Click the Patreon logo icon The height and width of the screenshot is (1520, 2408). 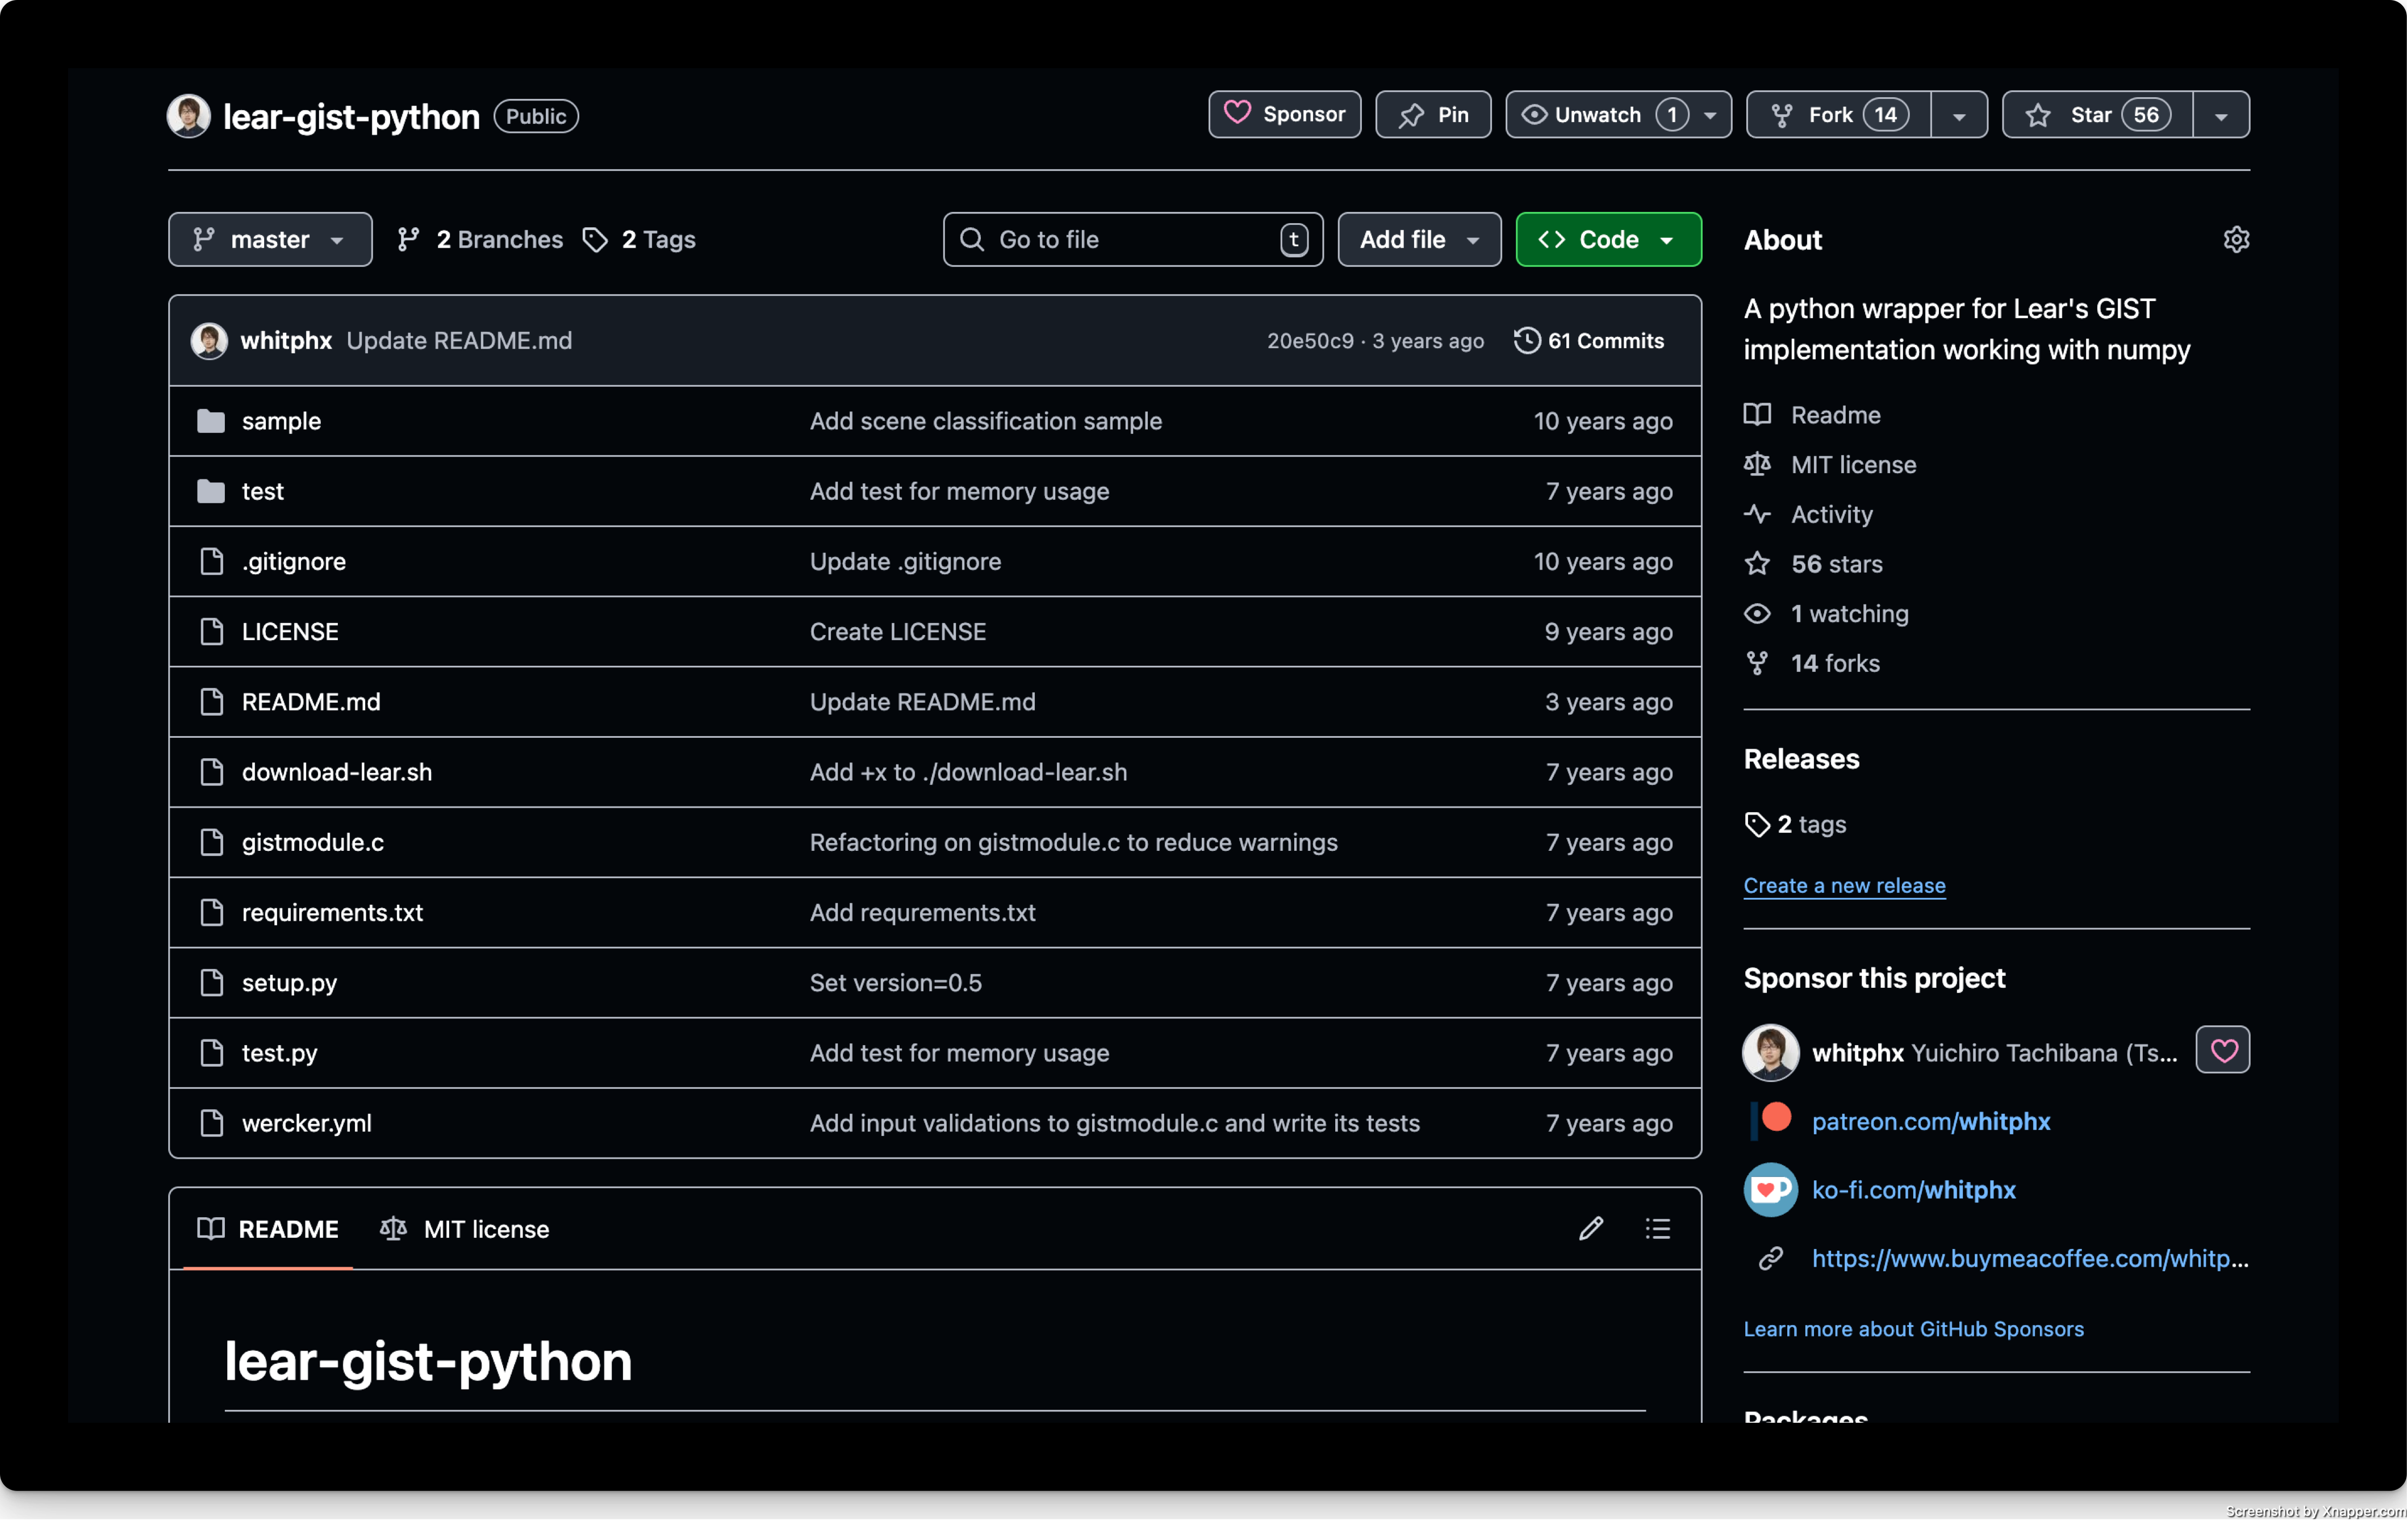[1771, 1120]
